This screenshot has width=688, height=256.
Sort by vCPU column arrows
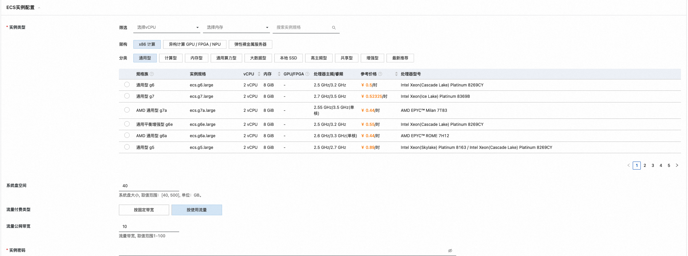click(x=259, y=74)
